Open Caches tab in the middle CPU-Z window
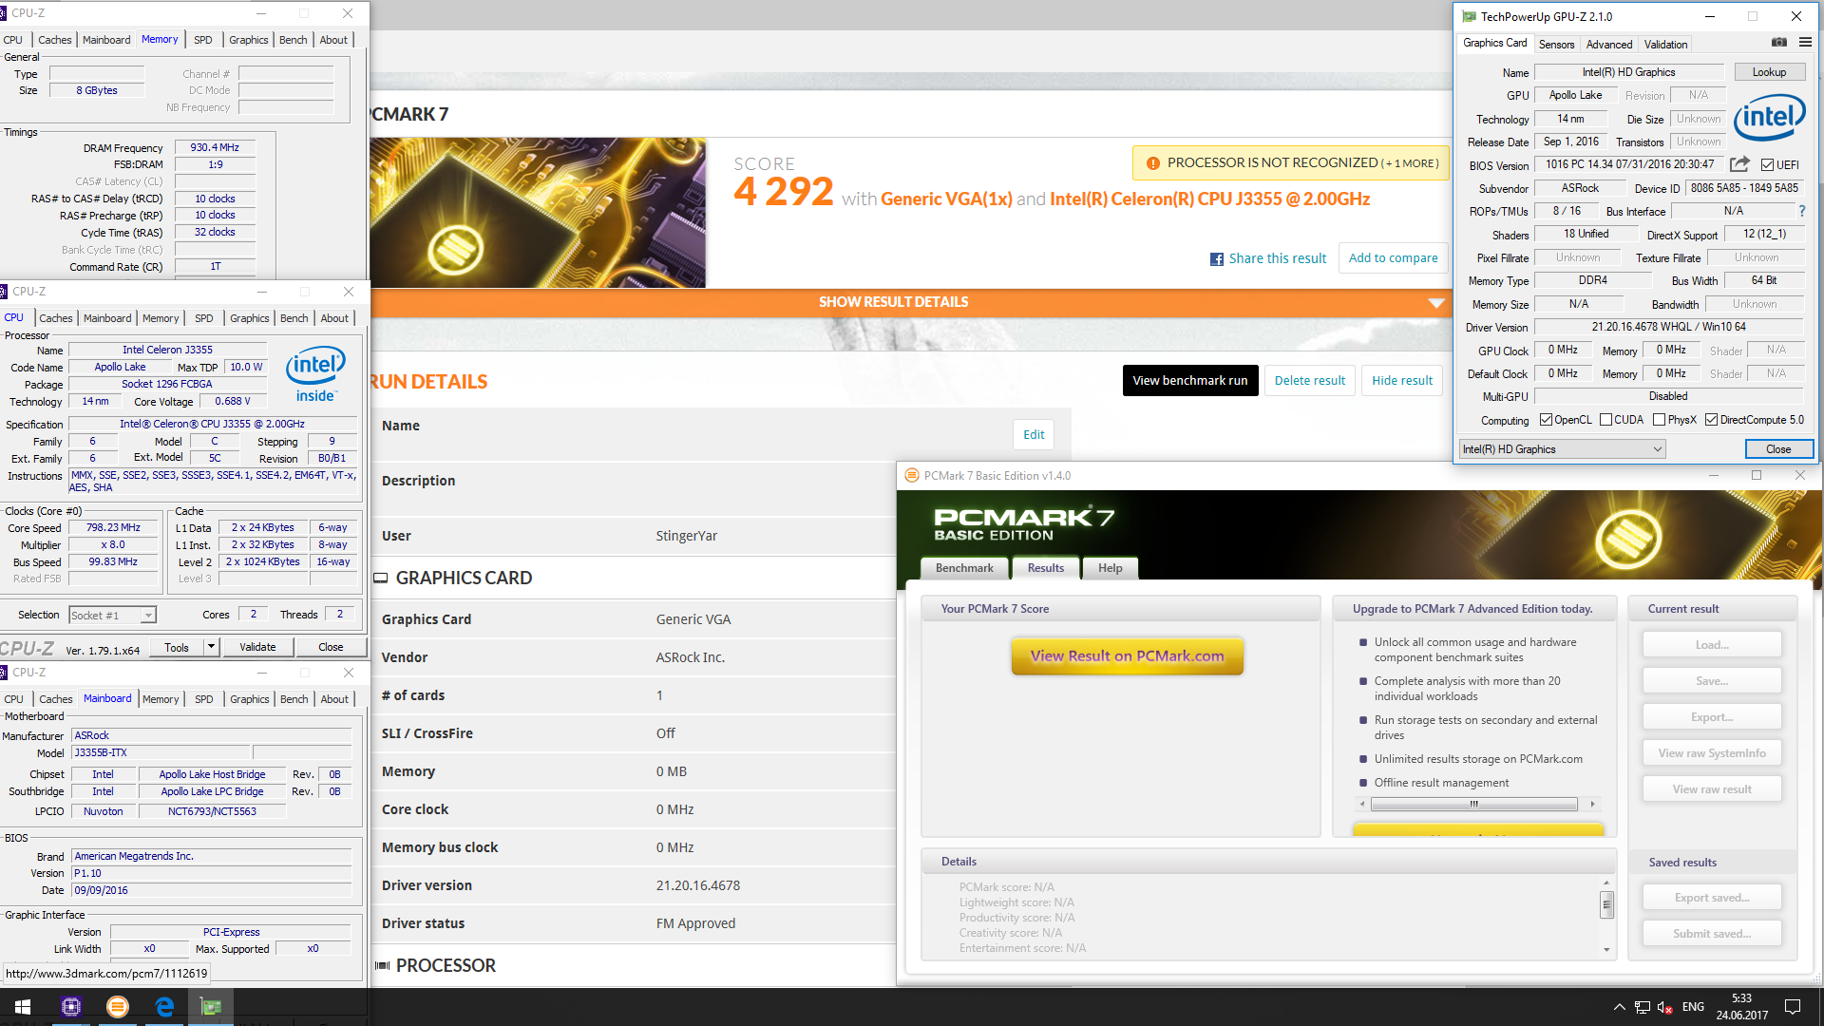This screenshot has height=1026, width=1824. click(x=56, y=318)
